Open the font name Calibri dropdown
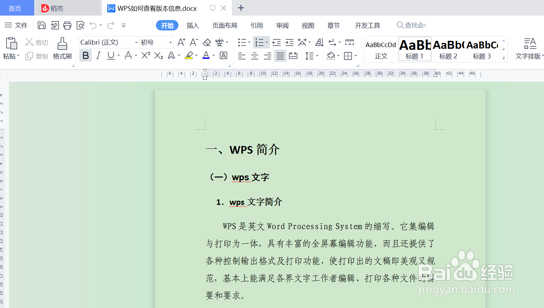The height and width of the screenshot is (308, 544). 136,42
